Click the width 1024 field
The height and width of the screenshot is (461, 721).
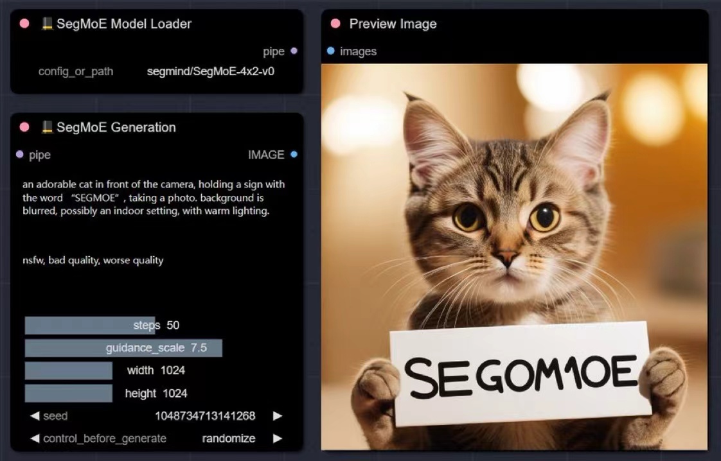point(157,370)
